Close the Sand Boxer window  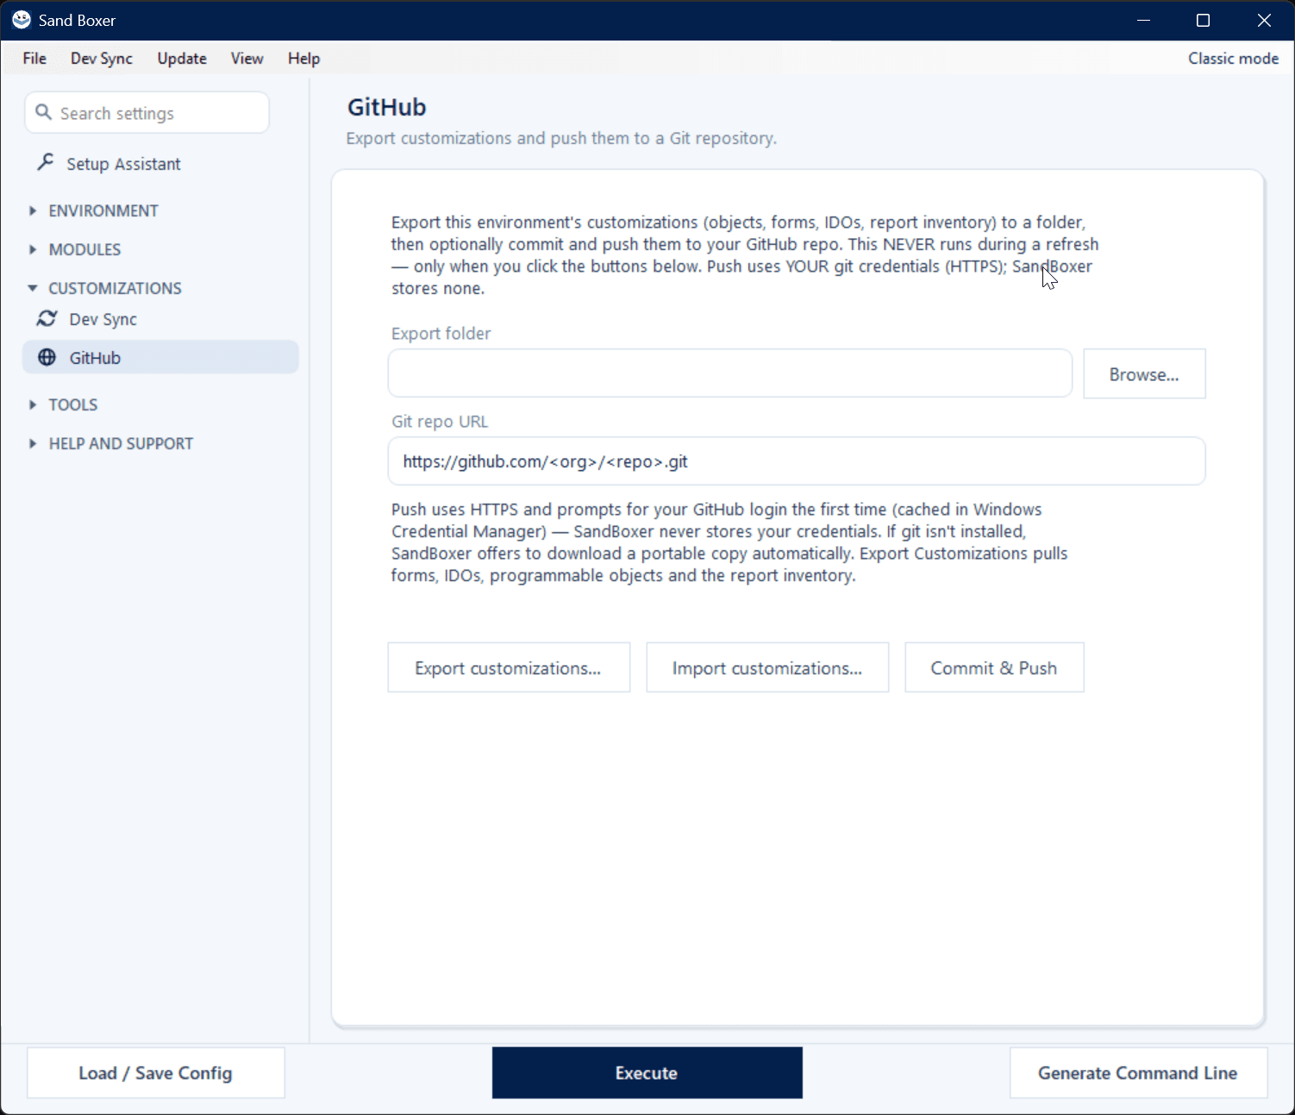tap(1264, 20)
